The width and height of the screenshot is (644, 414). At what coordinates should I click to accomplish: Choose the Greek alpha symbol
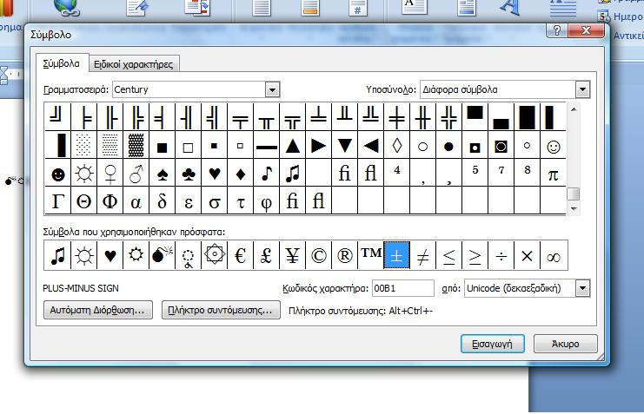(136, 201)
